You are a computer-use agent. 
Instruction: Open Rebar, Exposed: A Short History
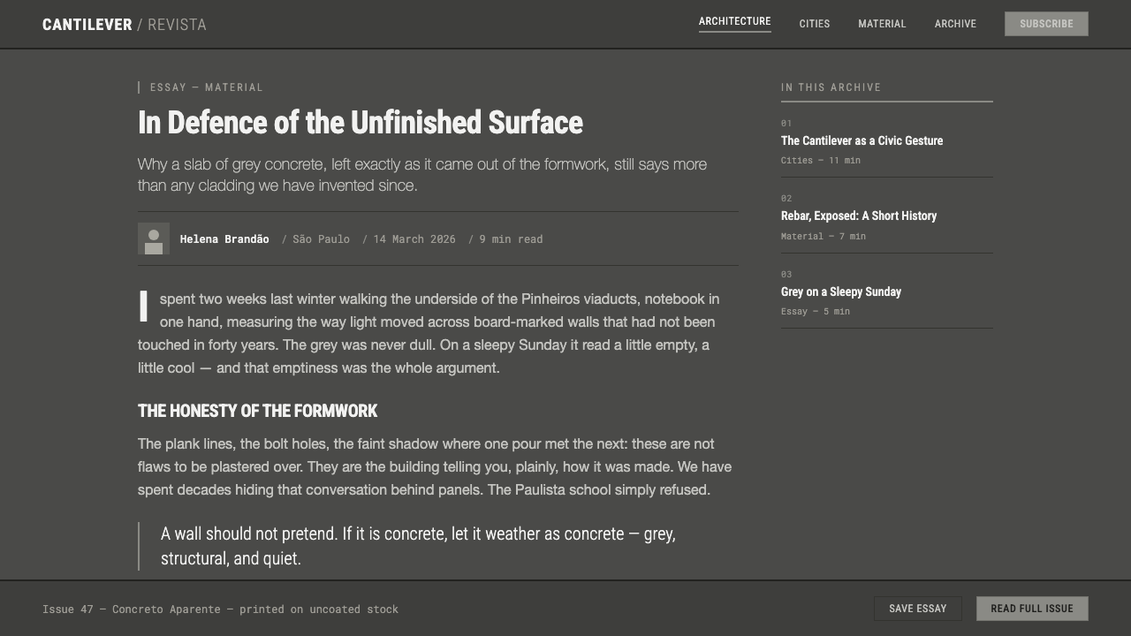(x=859, y=216)
